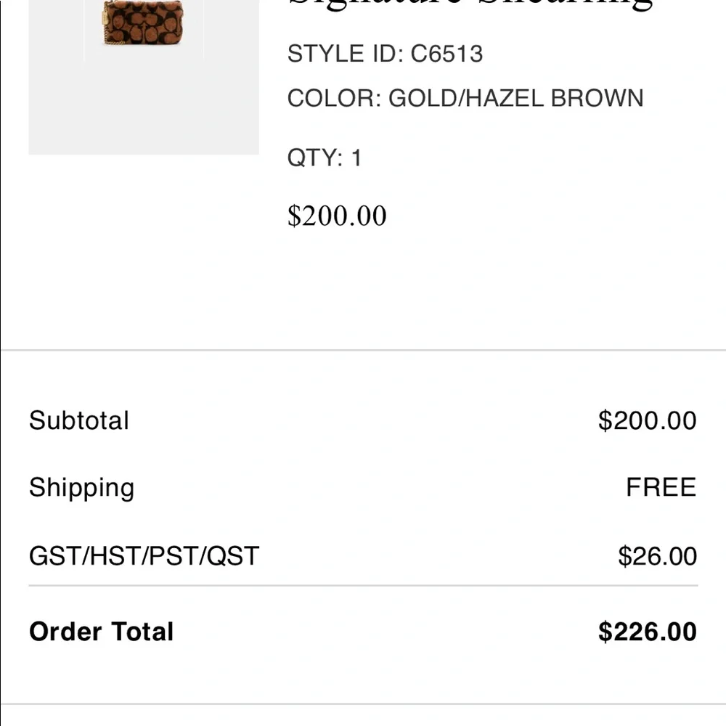
Task: Select the $200.00 subtotal amount
Action: pyautogui.click(x=647, y=421)
